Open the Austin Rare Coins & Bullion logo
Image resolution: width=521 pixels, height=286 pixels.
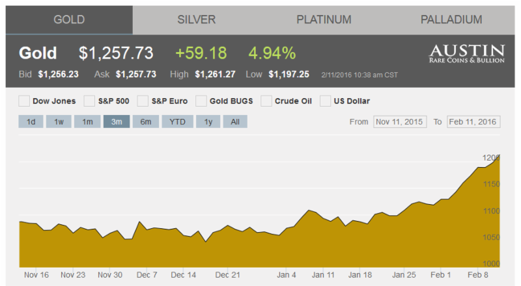466,54
